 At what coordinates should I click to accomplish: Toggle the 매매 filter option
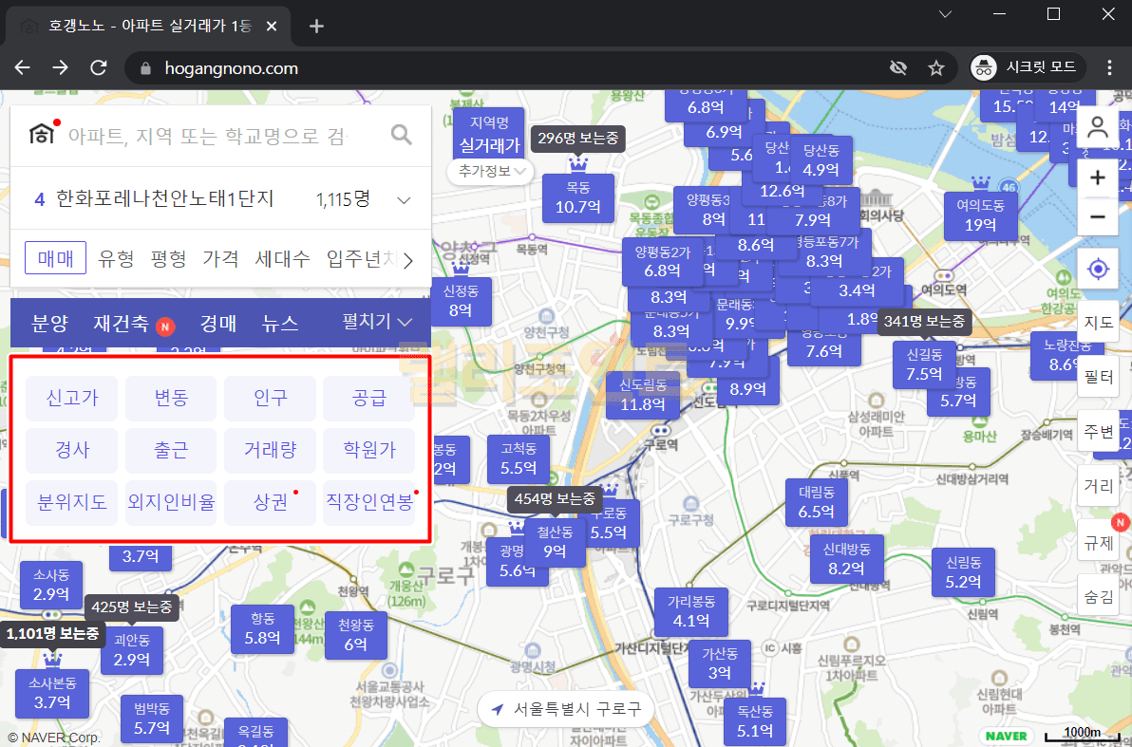pos(56,258)
